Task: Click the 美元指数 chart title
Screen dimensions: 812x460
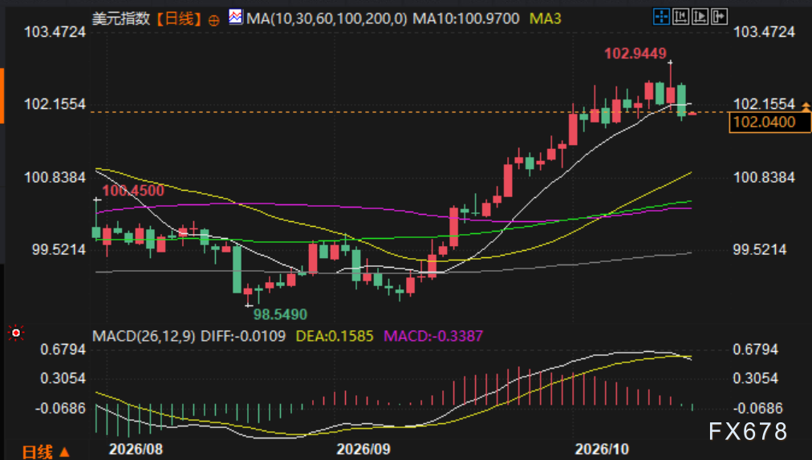Action: [121, 19]
